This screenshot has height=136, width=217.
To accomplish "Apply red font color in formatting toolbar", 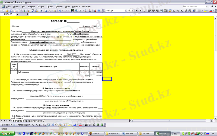I will [x=211, y=11].
